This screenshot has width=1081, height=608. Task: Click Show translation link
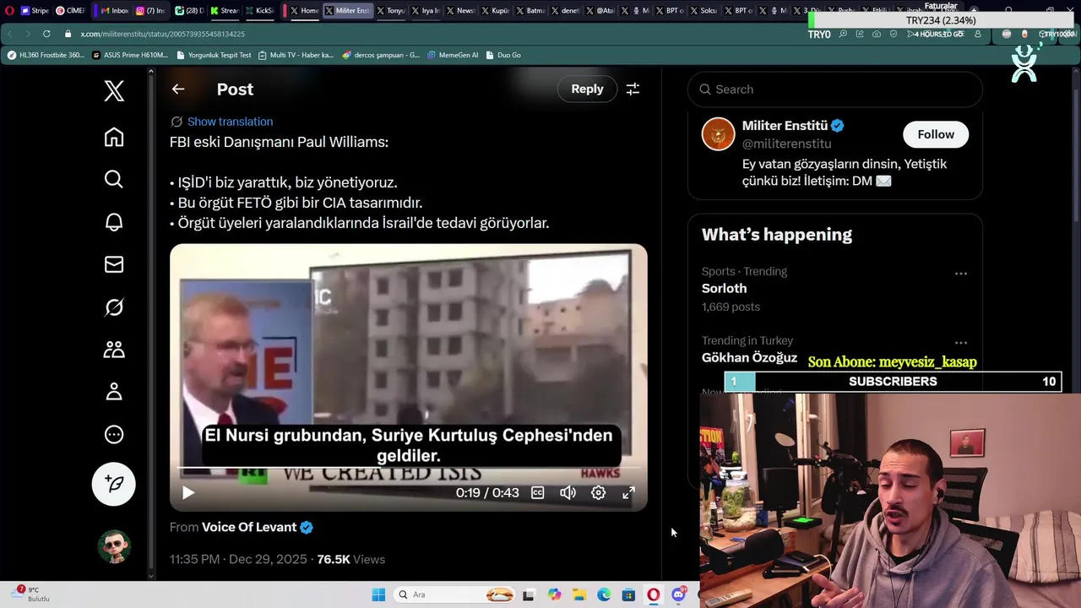(x=230, y=122)
